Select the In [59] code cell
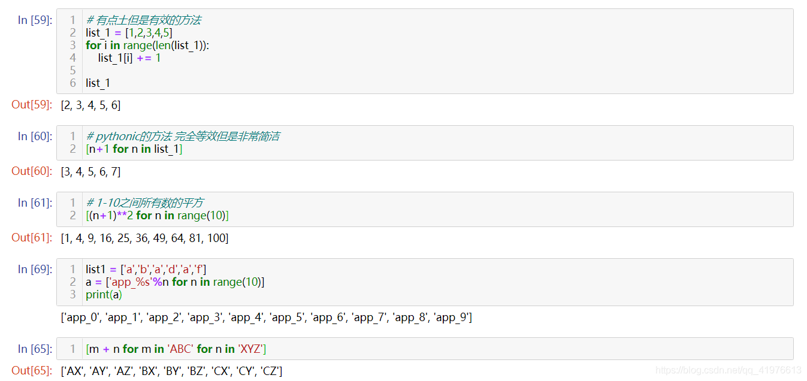Image resolution: width=807 pixels, height=381 pixels. click(425, 51)
